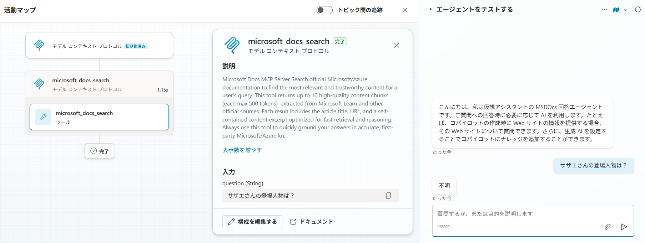The image size is (645, 243).
Task: Copy the question input value
Action: point(388,196)
